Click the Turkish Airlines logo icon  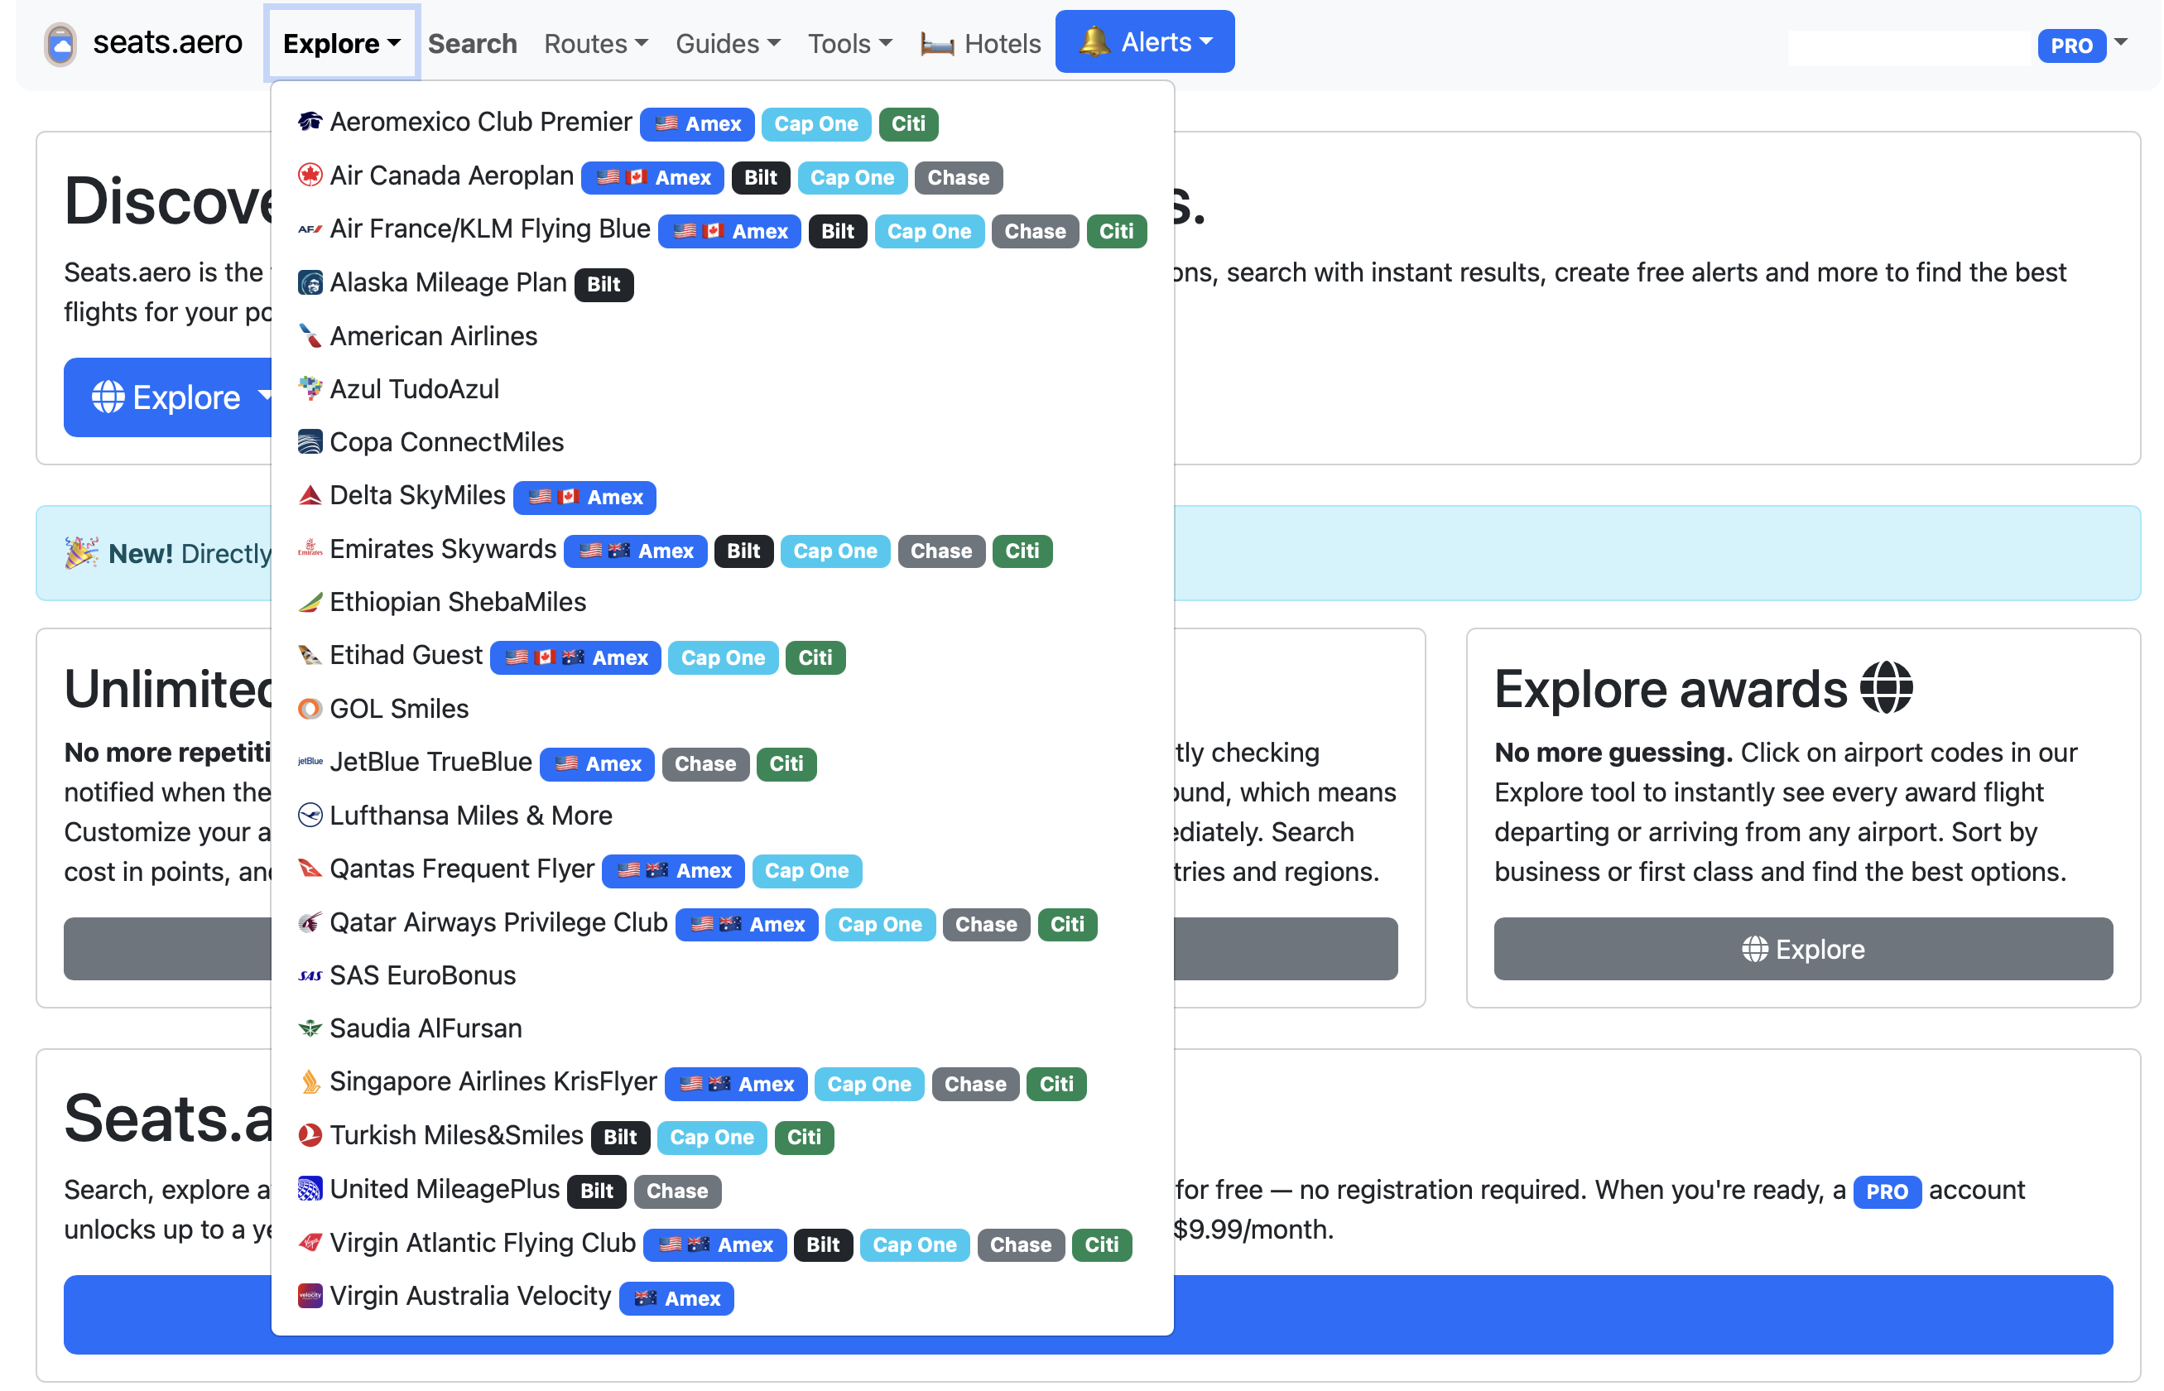click(310, 1135)
